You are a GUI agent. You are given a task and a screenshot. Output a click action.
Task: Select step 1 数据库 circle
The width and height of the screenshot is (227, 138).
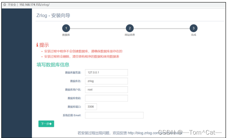click(x=66, y=28)
